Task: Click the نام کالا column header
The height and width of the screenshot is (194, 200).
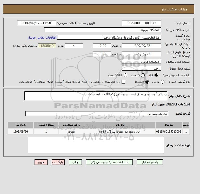Action: click(x=120, y=125)
